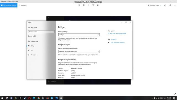Click the print icon in Photos toolbar
Image resolution: width=177 pixels, height=100 pixels.
(170, 5)
